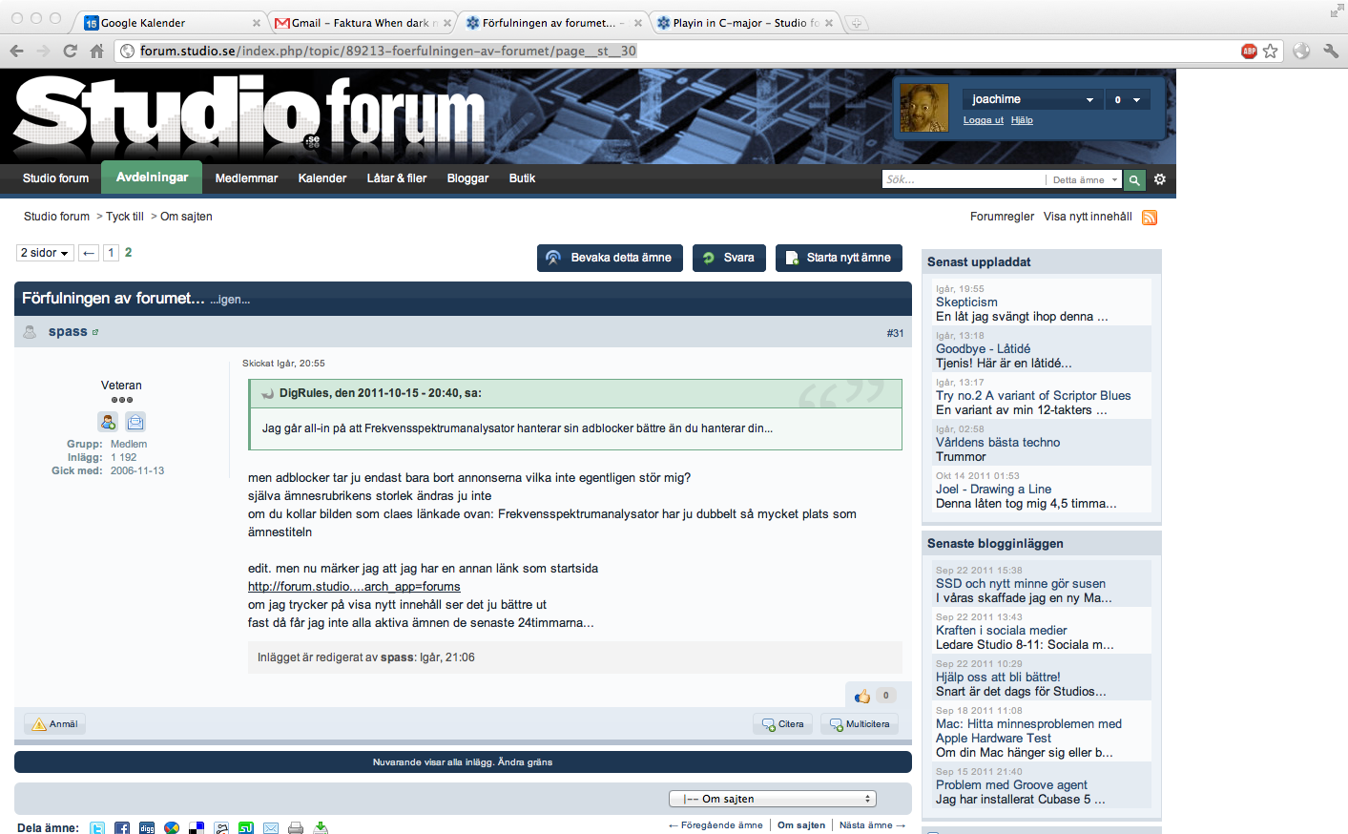Image resolution: width=1348 pixels, height=834 pixels.
Task: Open notifications dropdown showing 0
Action: tap(1128, 99)
